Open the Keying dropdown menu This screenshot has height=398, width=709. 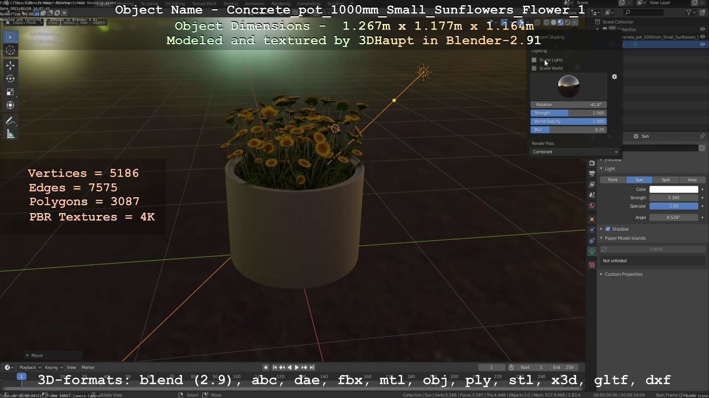(x=54, y=367)
